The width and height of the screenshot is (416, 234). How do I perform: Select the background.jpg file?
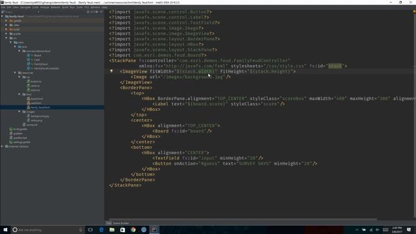coord(40,116)
